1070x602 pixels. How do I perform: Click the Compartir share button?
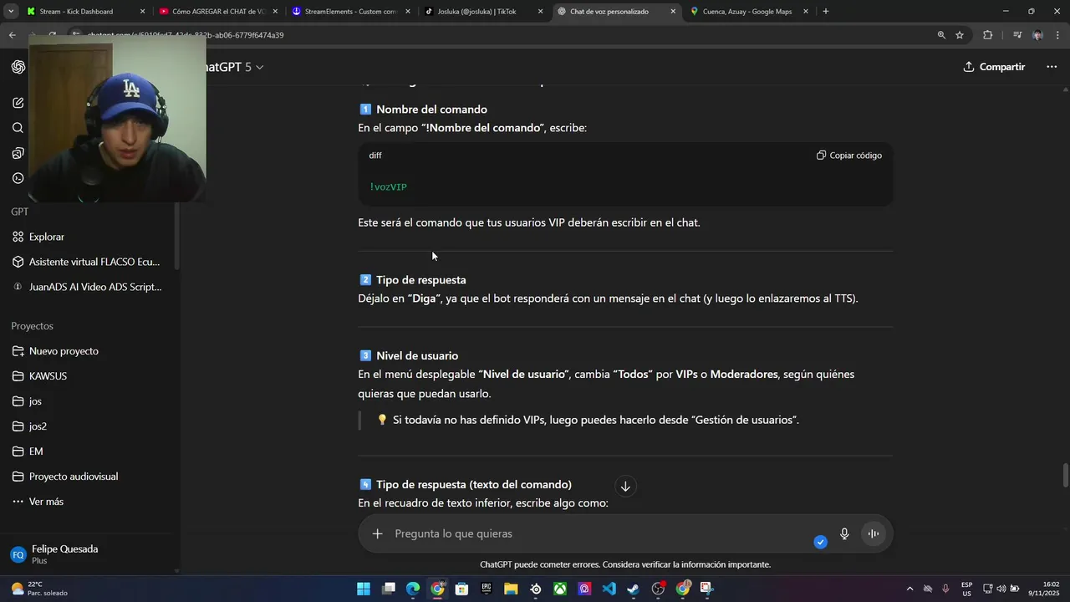tap(994, 67)
